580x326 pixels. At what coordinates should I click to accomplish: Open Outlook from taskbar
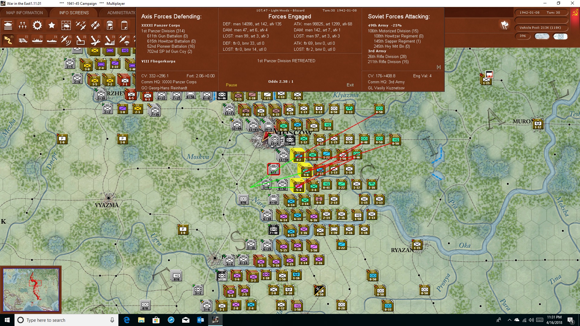pyautogui.click(x=201, y=320)
